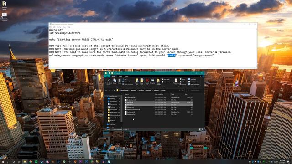
Task: Click Select none in the ribbon
Action: point(193,82)
